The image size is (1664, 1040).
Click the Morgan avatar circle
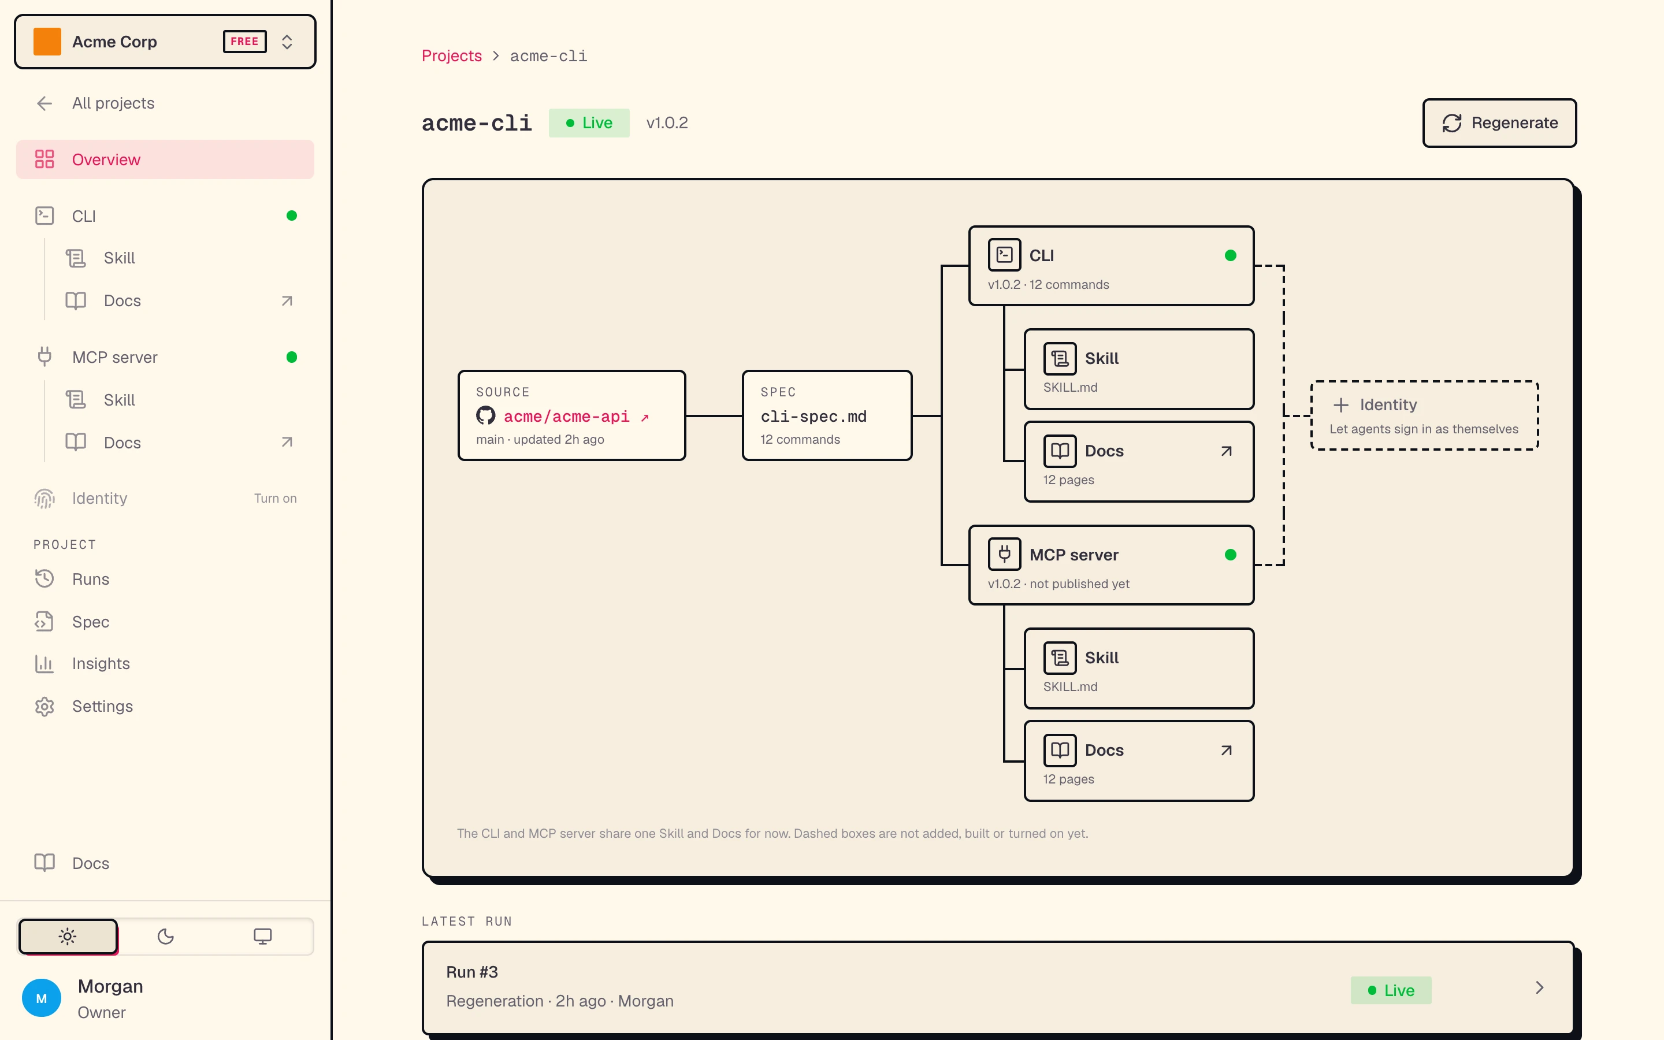click(x=41, y=998)
